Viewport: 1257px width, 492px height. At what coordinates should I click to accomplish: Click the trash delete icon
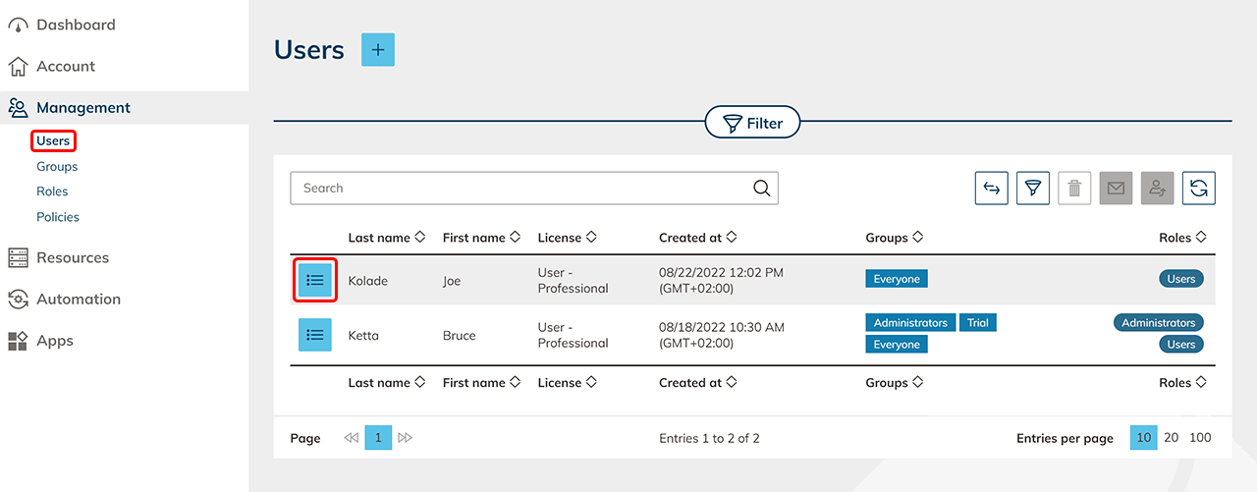1074,189
